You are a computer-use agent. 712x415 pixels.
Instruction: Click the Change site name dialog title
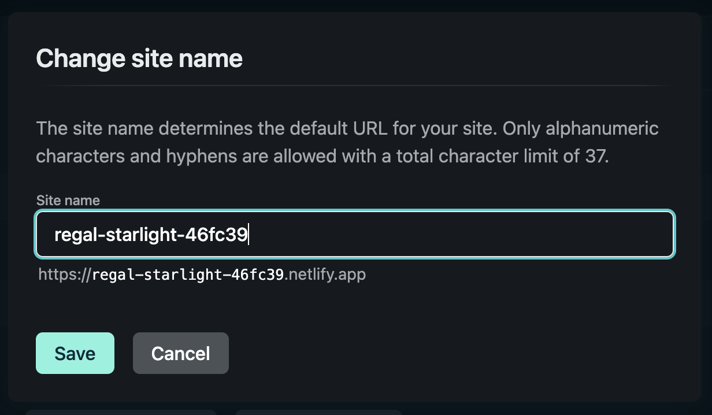tap(139, 58)
